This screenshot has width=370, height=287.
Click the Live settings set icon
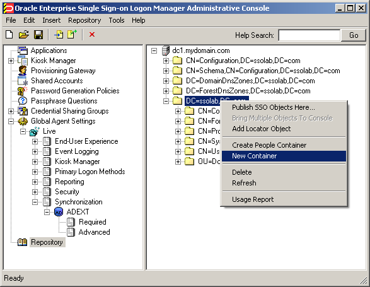pos(35,131)
